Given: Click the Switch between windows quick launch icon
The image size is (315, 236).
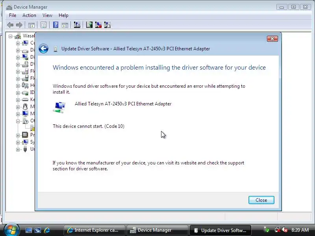Looking at the screenshot, I should pyautogui.click(x=37, y=230).
